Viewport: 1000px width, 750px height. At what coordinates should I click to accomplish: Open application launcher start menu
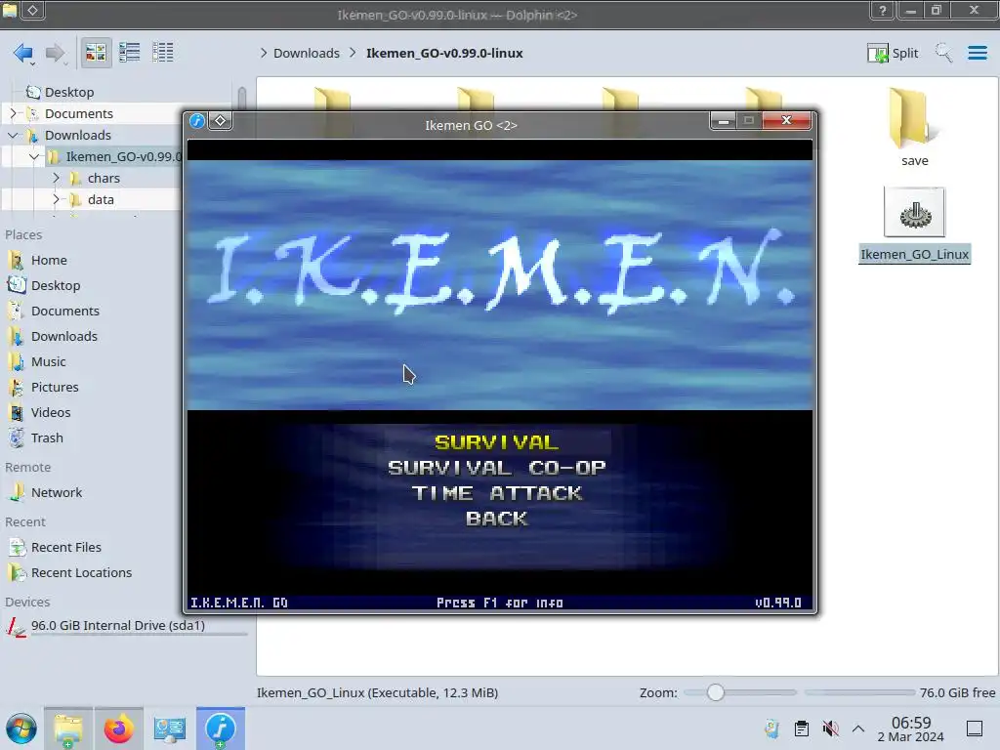click(x=21, y=729)
